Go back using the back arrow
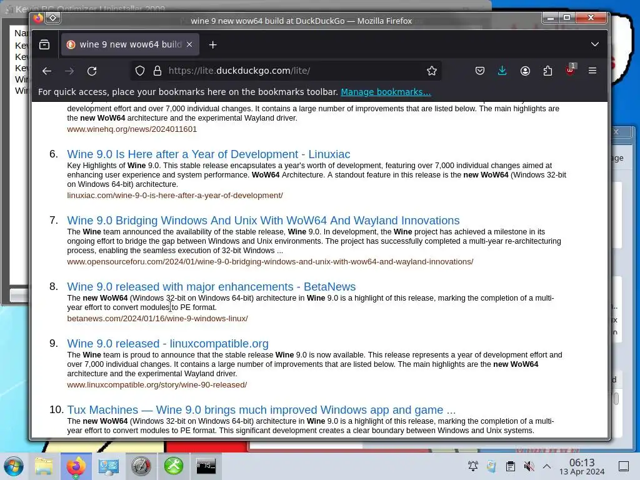Image resolution: width=640 pixels, height=480 pixels. tap(46, 71)
